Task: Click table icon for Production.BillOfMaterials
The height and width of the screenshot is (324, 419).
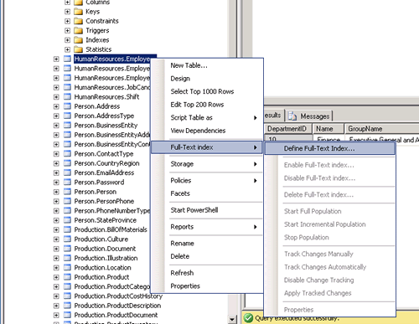Action: pyautogui.click(x=67, y=229)
